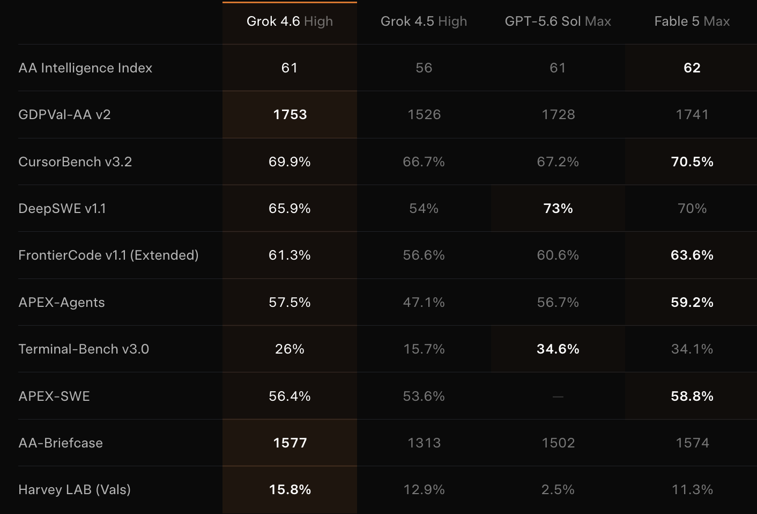
Task: Click the 34.6% Terminal-Bench score cell
Action: coord(558,349)
